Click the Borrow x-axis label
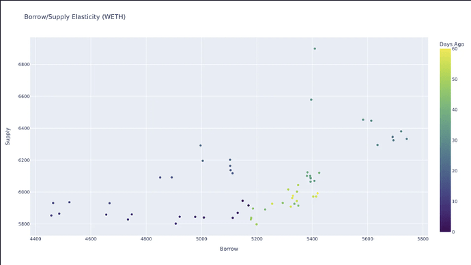 pos(229,249)
